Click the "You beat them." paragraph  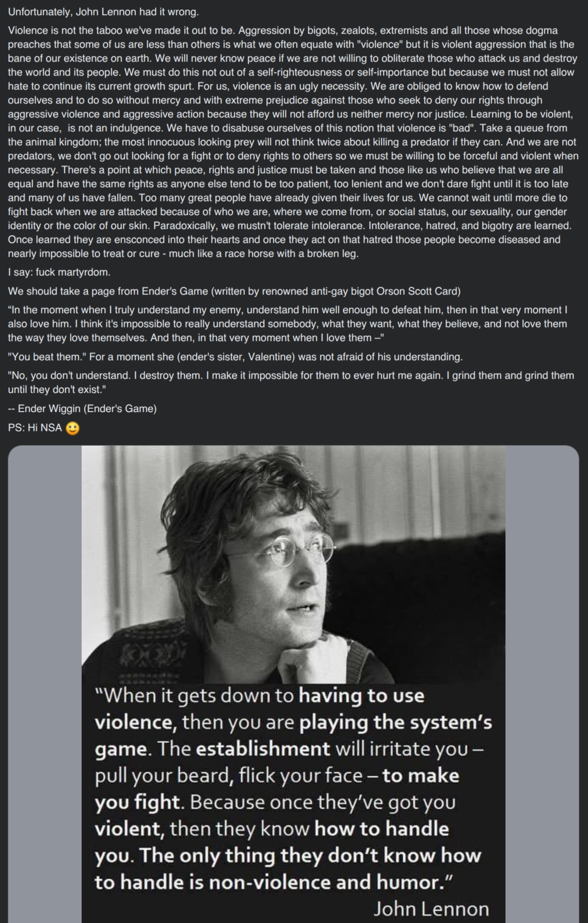(235, 357)
